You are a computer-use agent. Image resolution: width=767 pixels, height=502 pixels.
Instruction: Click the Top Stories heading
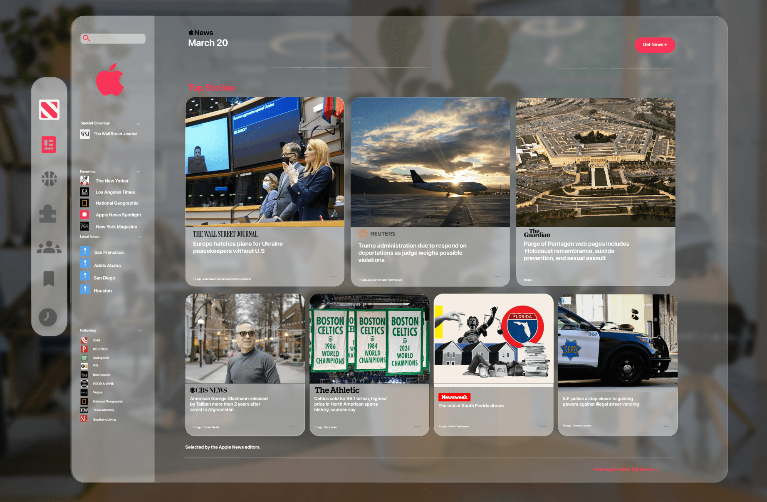[x=212, y=88]
